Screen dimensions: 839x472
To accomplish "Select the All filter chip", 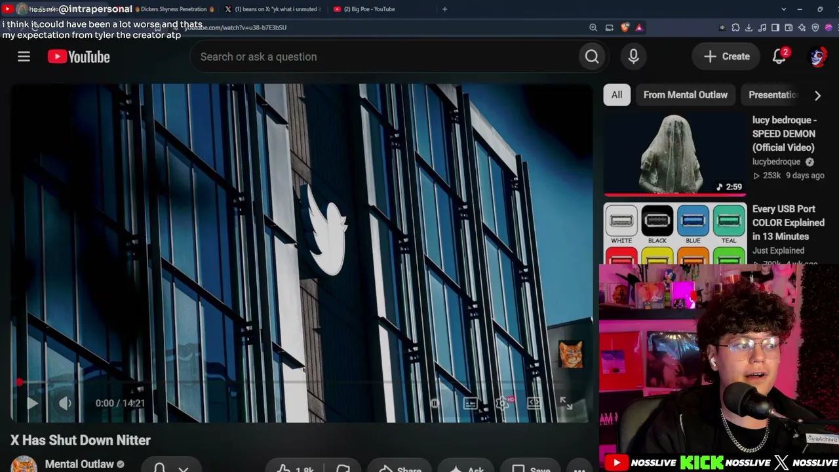I will tap(617, 95).
